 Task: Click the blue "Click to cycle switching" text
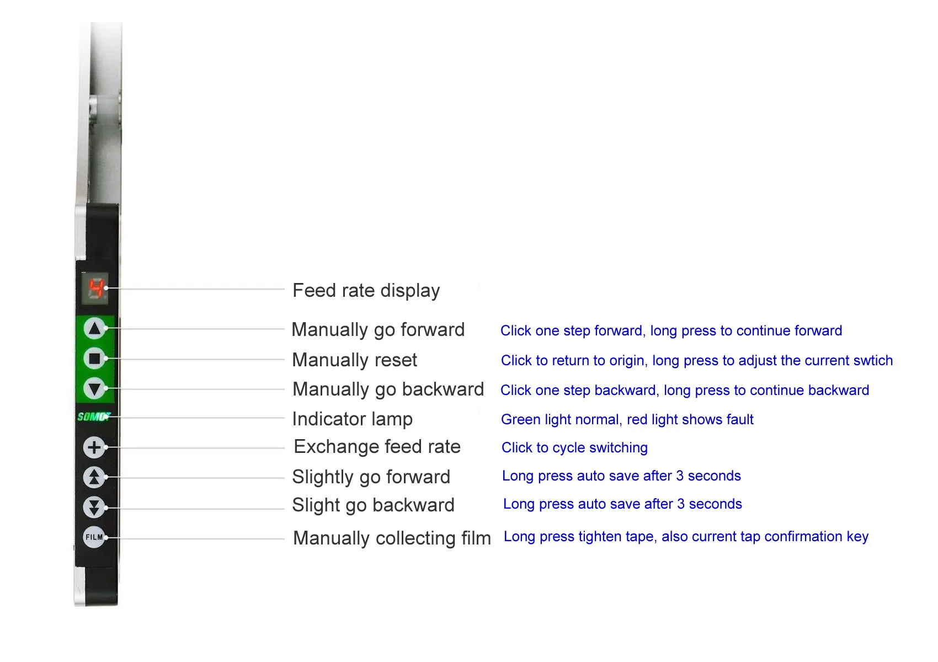574,447
